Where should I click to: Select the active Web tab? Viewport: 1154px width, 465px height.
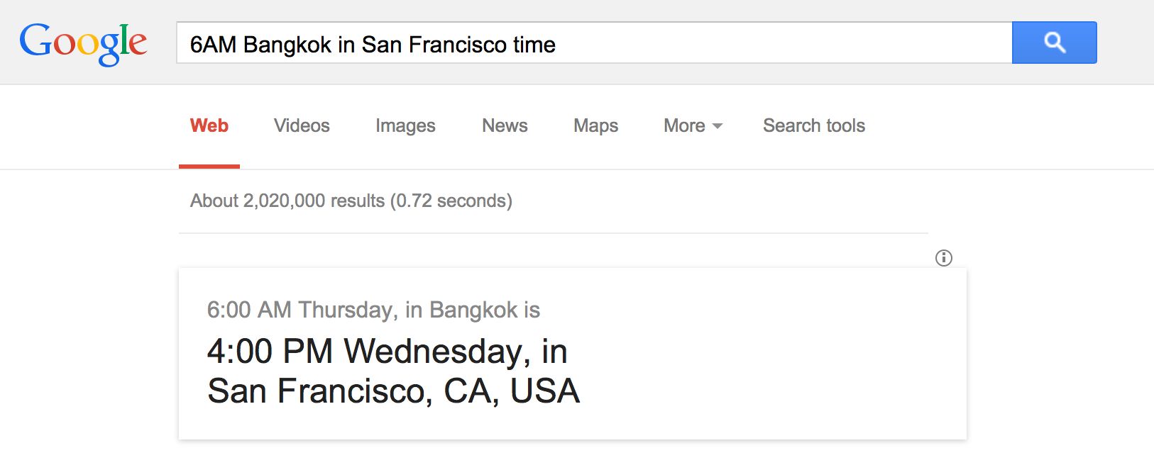[209, 125]
